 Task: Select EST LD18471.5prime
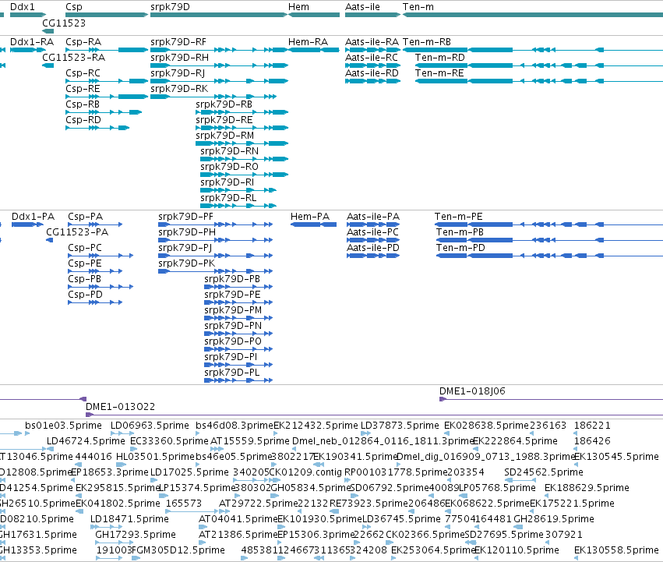coord(130,519)
